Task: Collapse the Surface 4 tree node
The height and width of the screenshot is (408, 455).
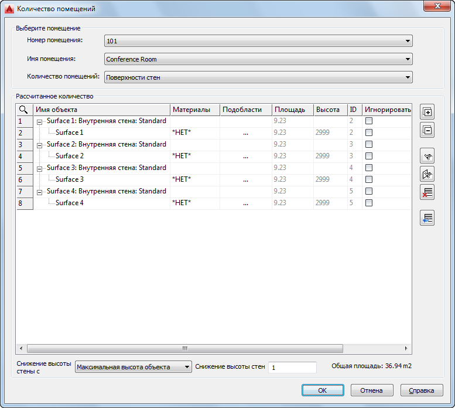Action: tap(39, 192)
